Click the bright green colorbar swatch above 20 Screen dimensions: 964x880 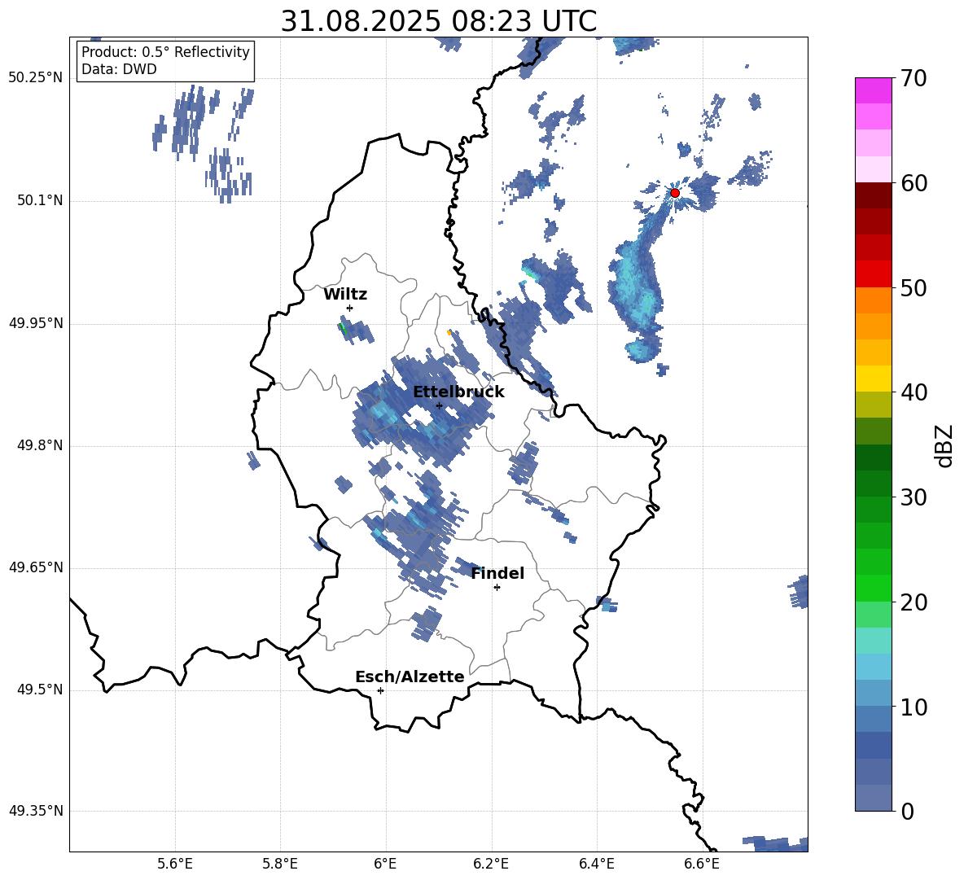873,588
